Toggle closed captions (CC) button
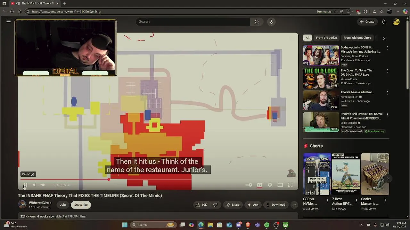Image resolution: width=410 pixels, height=230 pixels. (260, 185)
